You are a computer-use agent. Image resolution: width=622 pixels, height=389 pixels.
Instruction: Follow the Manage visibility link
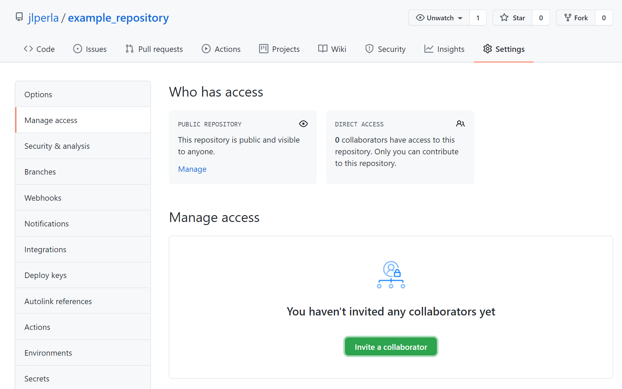tap(192, 169)
